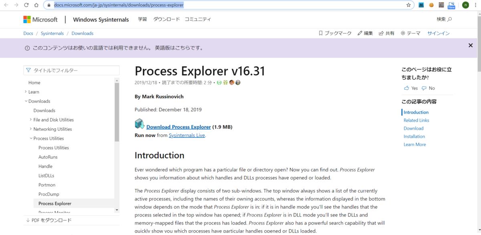Click the info icon in language banner

(27, 48)
